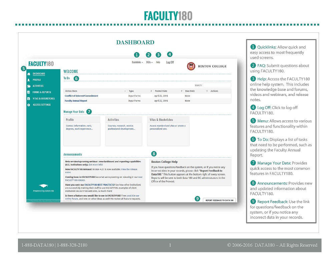Click the 'Manage Your Data' section heading
The image size is (336, 260).
[x=74, y=112]
